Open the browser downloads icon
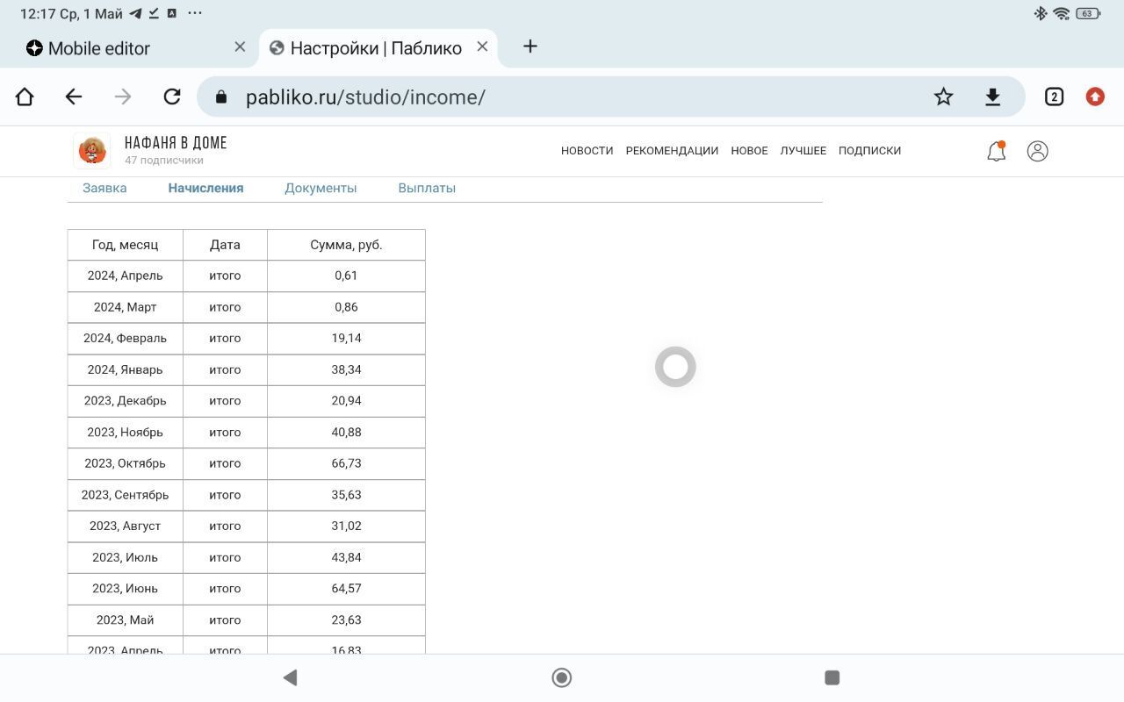 coord(992,97)
